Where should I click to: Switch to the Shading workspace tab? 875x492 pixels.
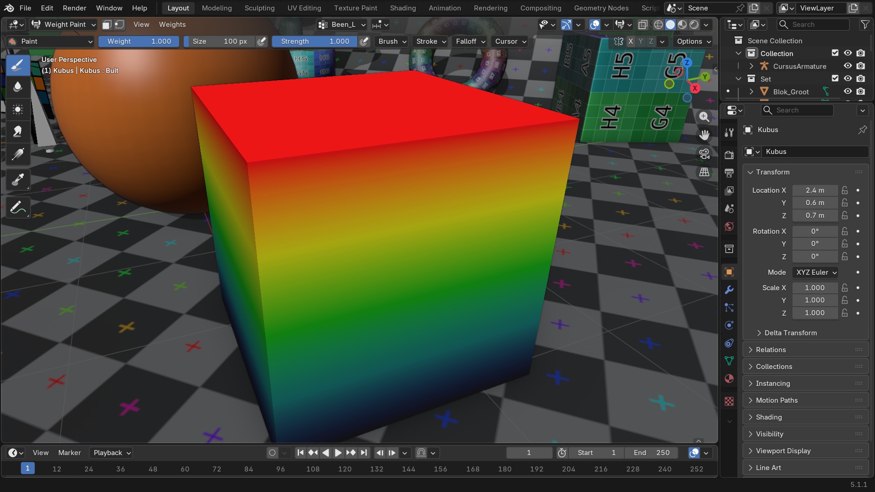pyautogui.click(x=403, y=8)
